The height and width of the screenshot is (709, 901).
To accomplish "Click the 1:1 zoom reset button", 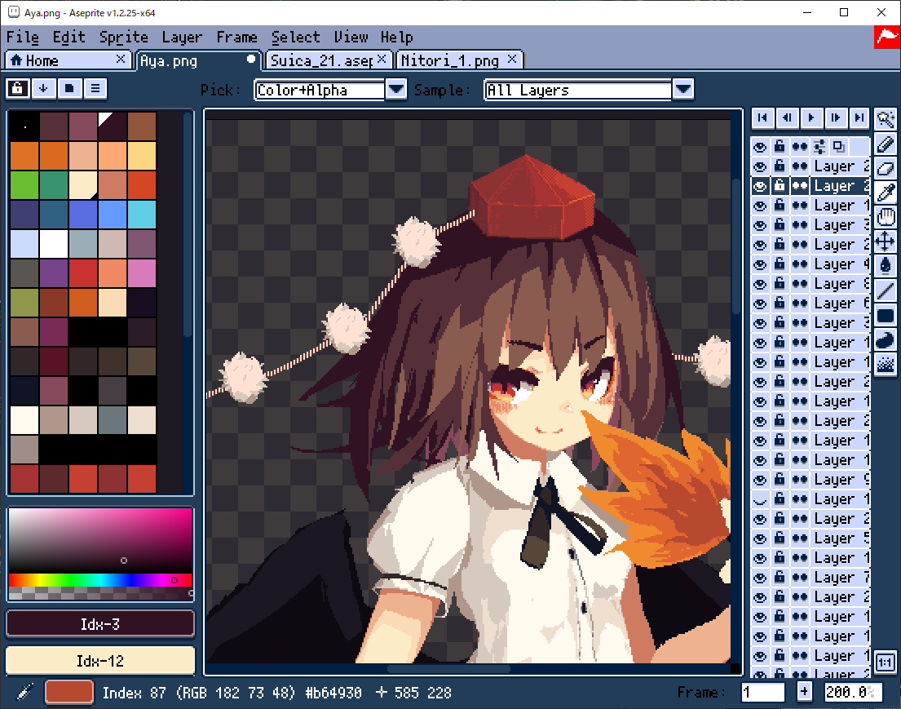I will coord(885,662).
